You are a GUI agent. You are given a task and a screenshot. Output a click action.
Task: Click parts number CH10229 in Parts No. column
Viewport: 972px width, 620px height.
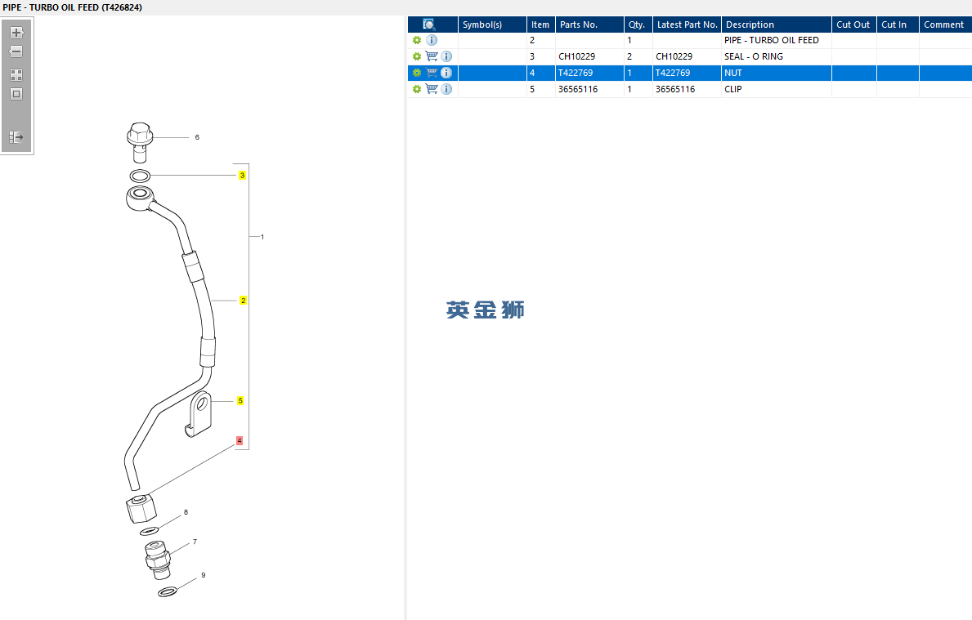click(x=576, y=56)
